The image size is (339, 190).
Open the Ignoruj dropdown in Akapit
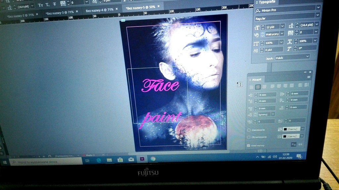[273, 114]
